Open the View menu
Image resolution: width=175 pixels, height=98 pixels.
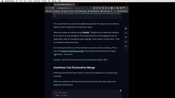[25, 1]
